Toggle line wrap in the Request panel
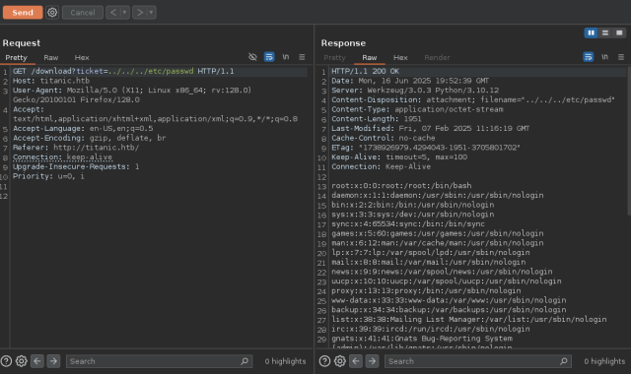The image size is (631, 374). (x=269, y=57)
